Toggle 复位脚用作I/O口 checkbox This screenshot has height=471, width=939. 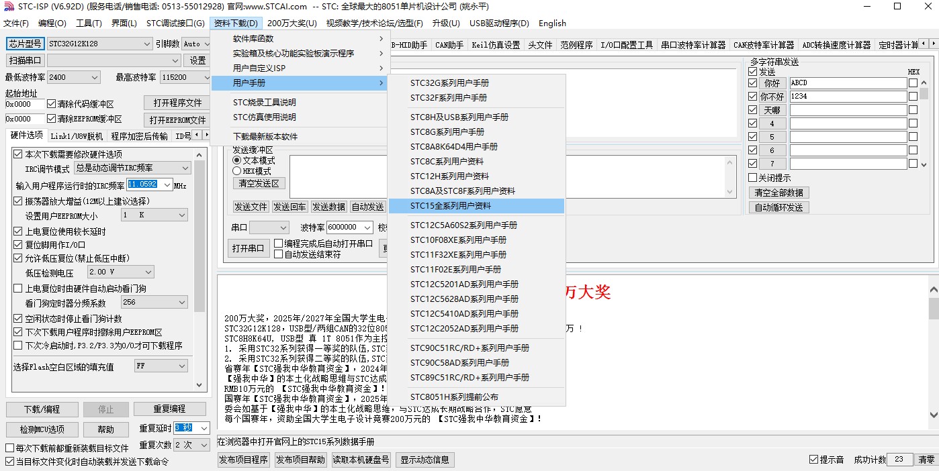coord(18,245)
